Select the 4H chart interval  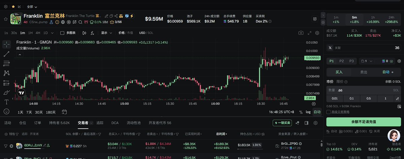pos(38,33)
